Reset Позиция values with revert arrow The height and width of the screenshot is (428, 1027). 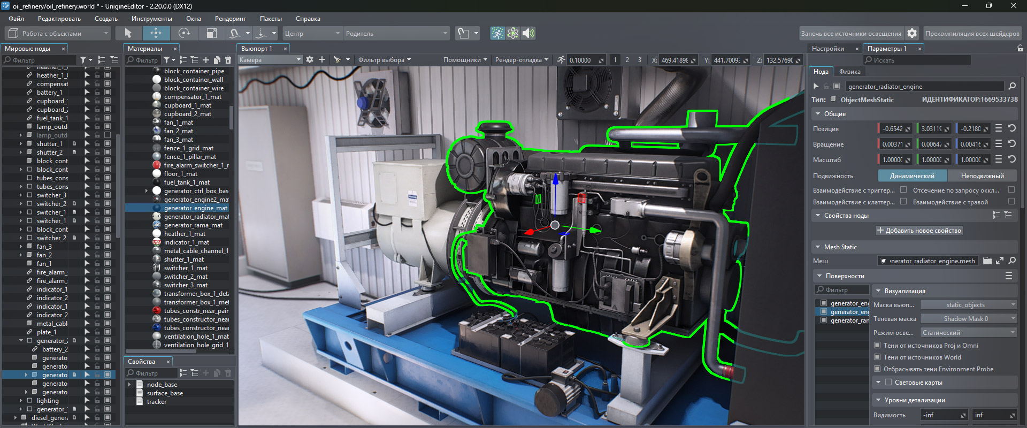[x=1012, y=128]
